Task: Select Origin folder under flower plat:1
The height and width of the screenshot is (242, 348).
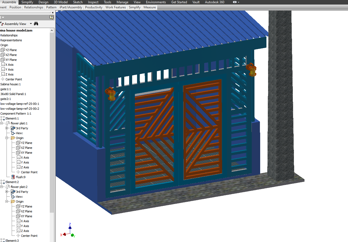Action: pyautogui.click(x=17, y=138)
